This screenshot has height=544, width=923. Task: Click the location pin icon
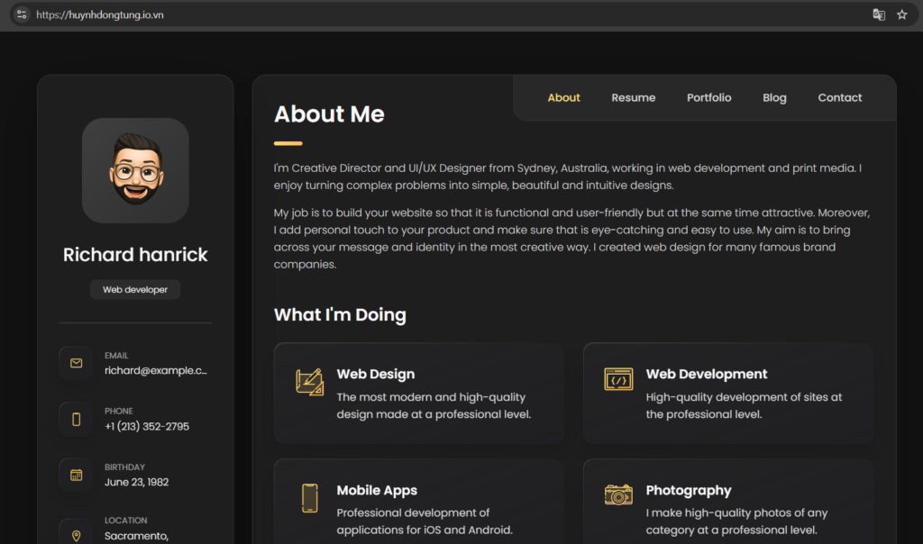click(x=77, y=535)
